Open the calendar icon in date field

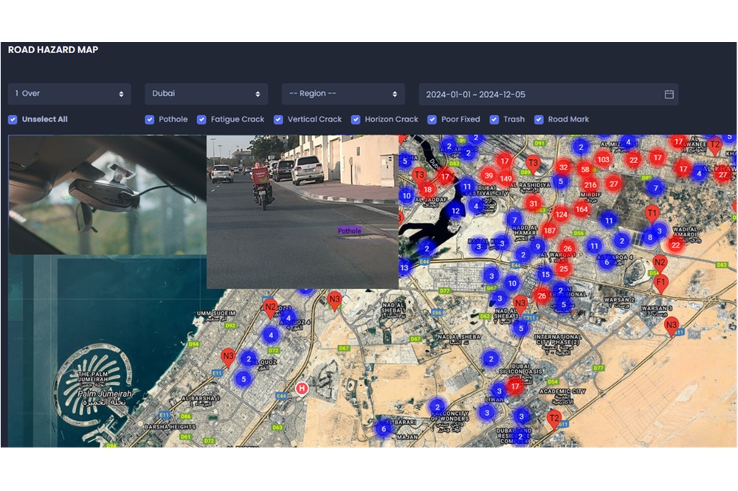[669, 94]
